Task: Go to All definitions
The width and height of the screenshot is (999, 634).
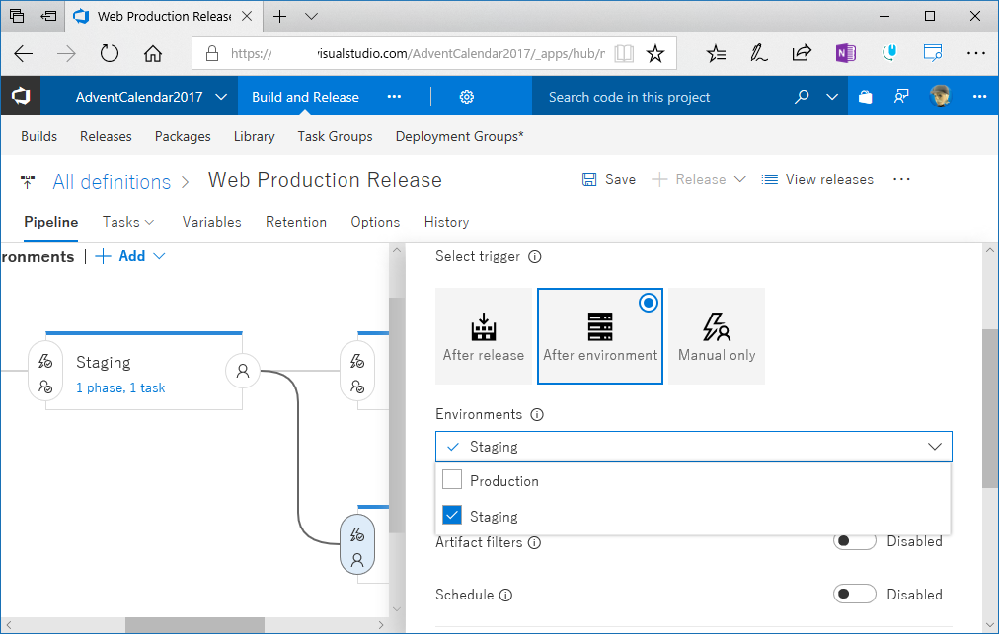Action: click(x=113, y=182)
